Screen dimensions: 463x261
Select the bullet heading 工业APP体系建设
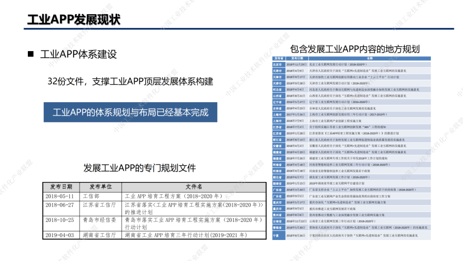pyautogui.click(x=78, y=54)
